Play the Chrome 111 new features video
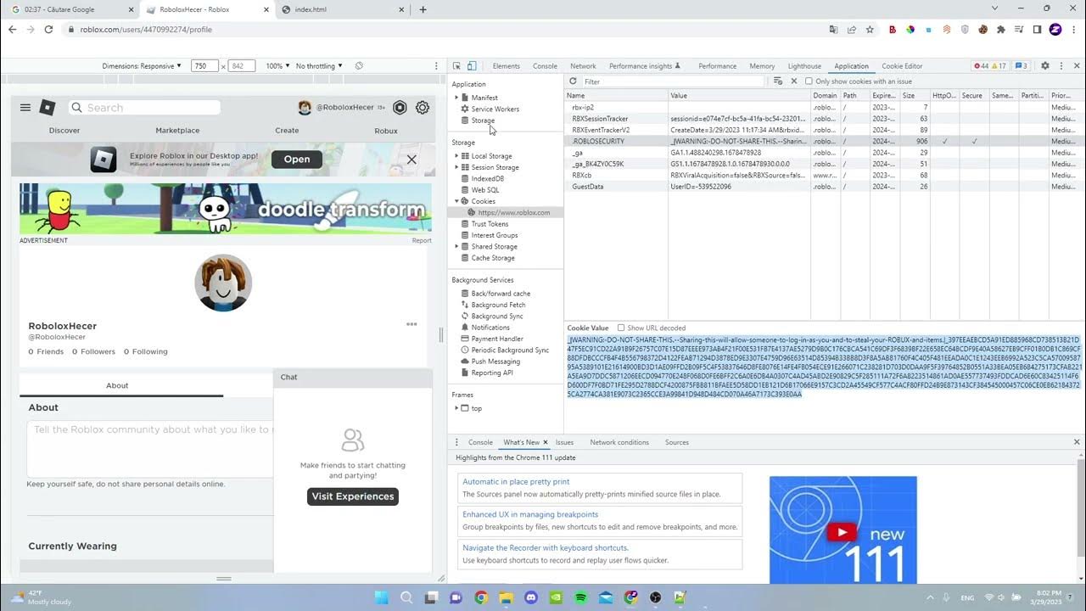Viewport: 1086px width, 611px height. [842, 533]
